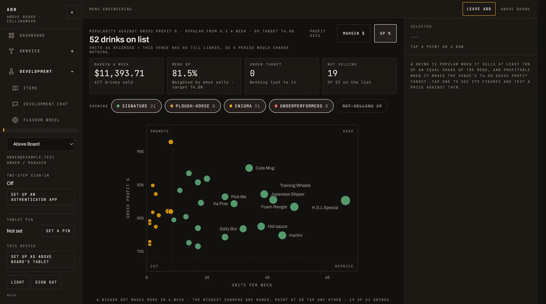Select the H.S.L Special dot on chart
Screen dimensions: 546x304
345,200
